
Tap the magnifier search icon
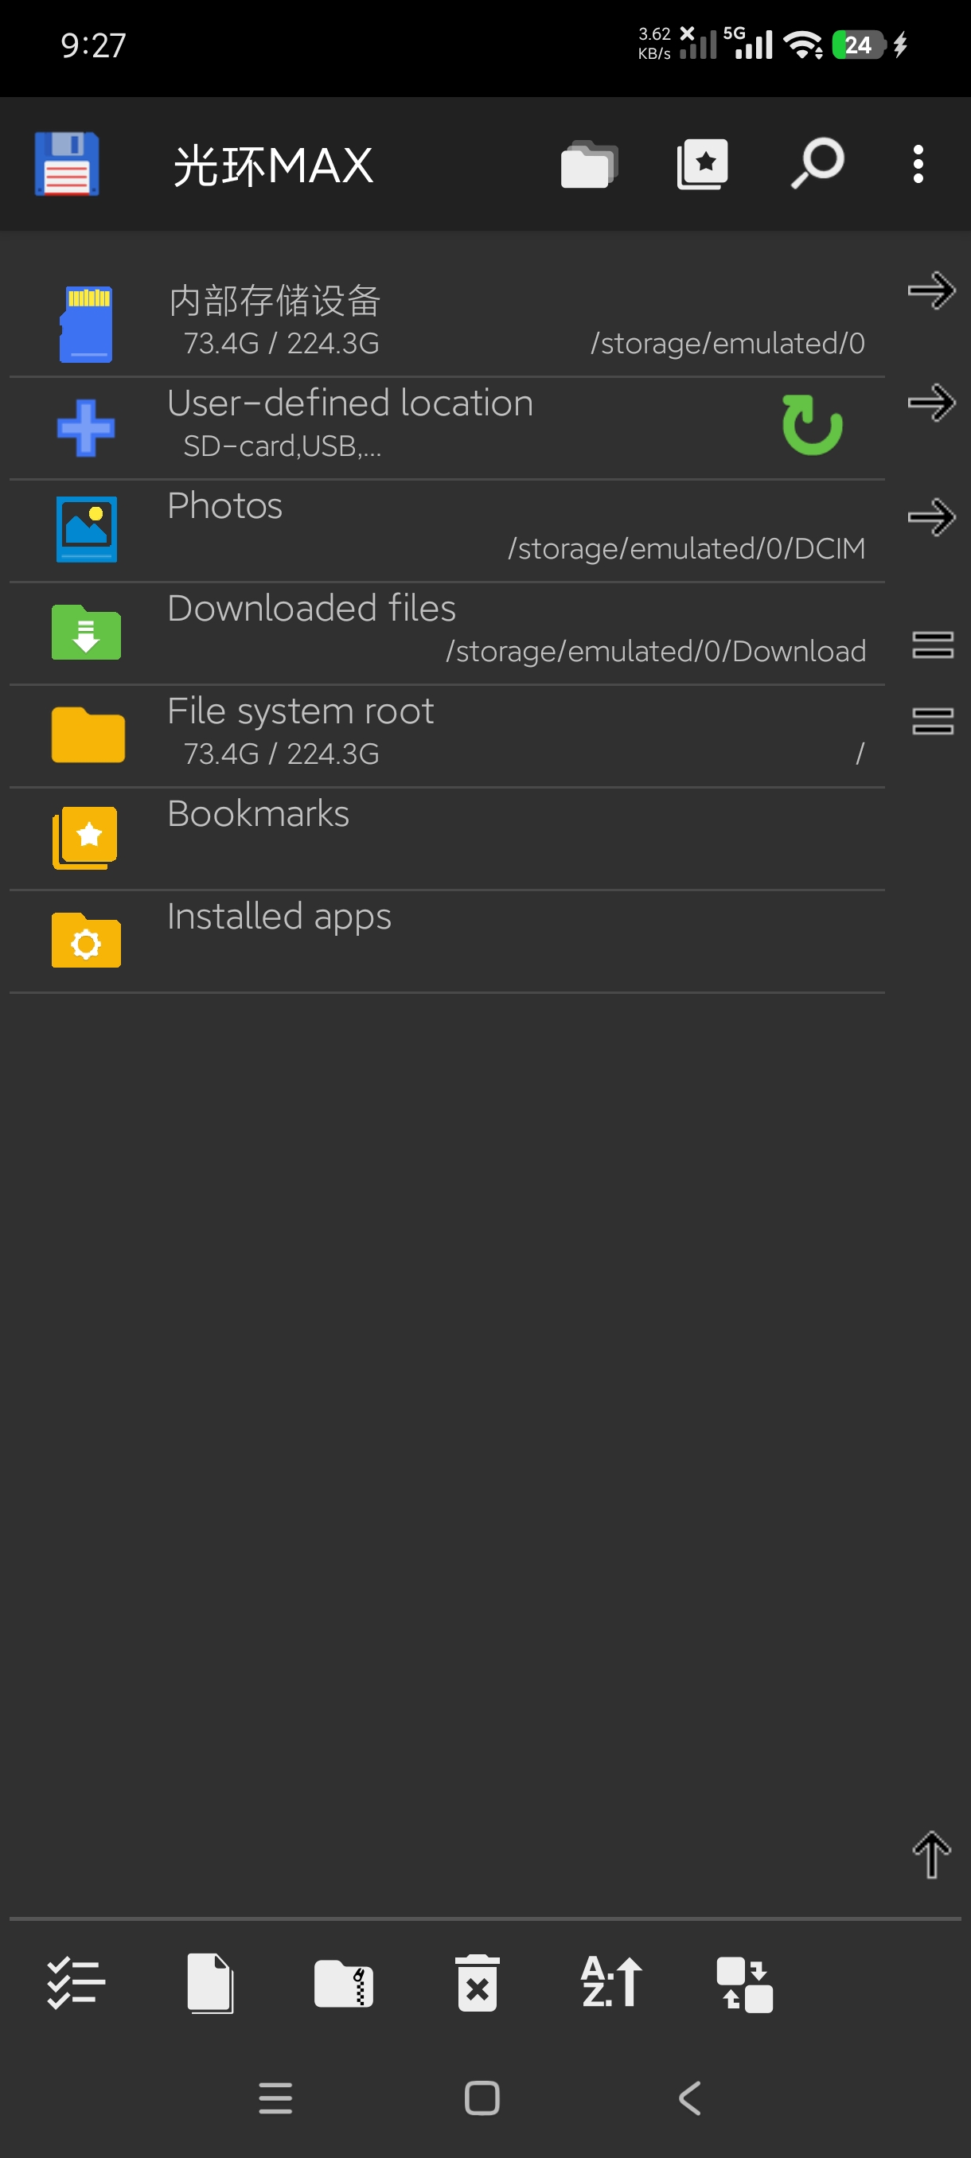click(817, 163)
